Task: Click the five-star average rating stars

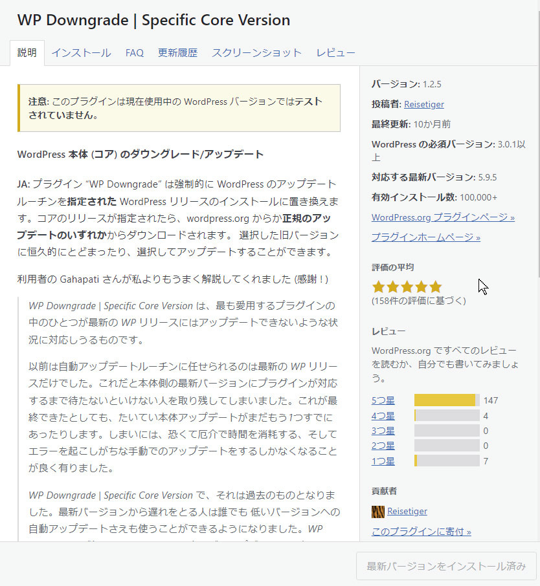Action: coord(407,287)
